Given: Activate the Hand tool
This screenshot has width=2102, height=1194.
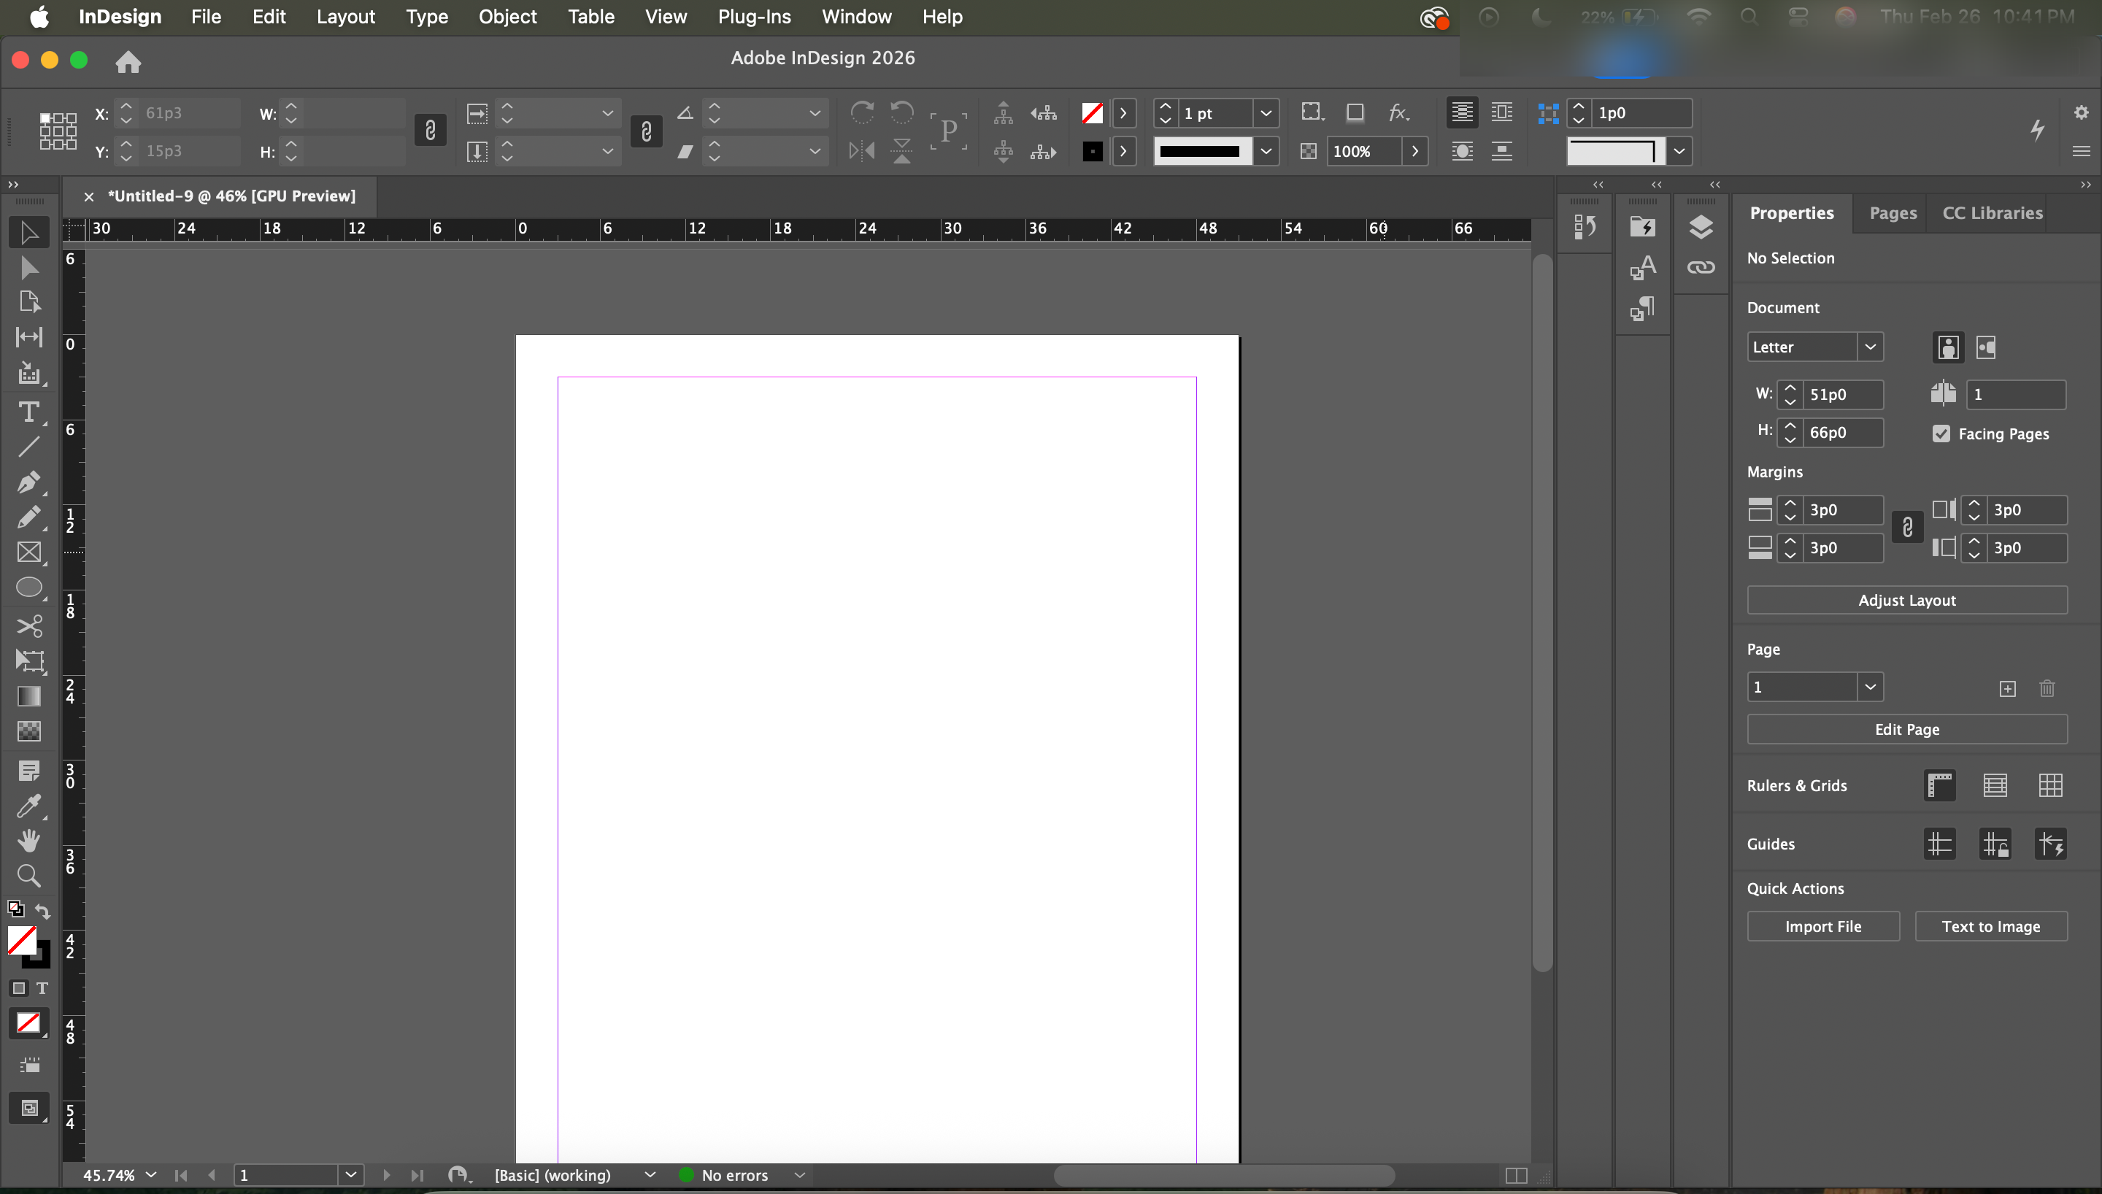Looking at the screenshot, I should click(28, 841).
